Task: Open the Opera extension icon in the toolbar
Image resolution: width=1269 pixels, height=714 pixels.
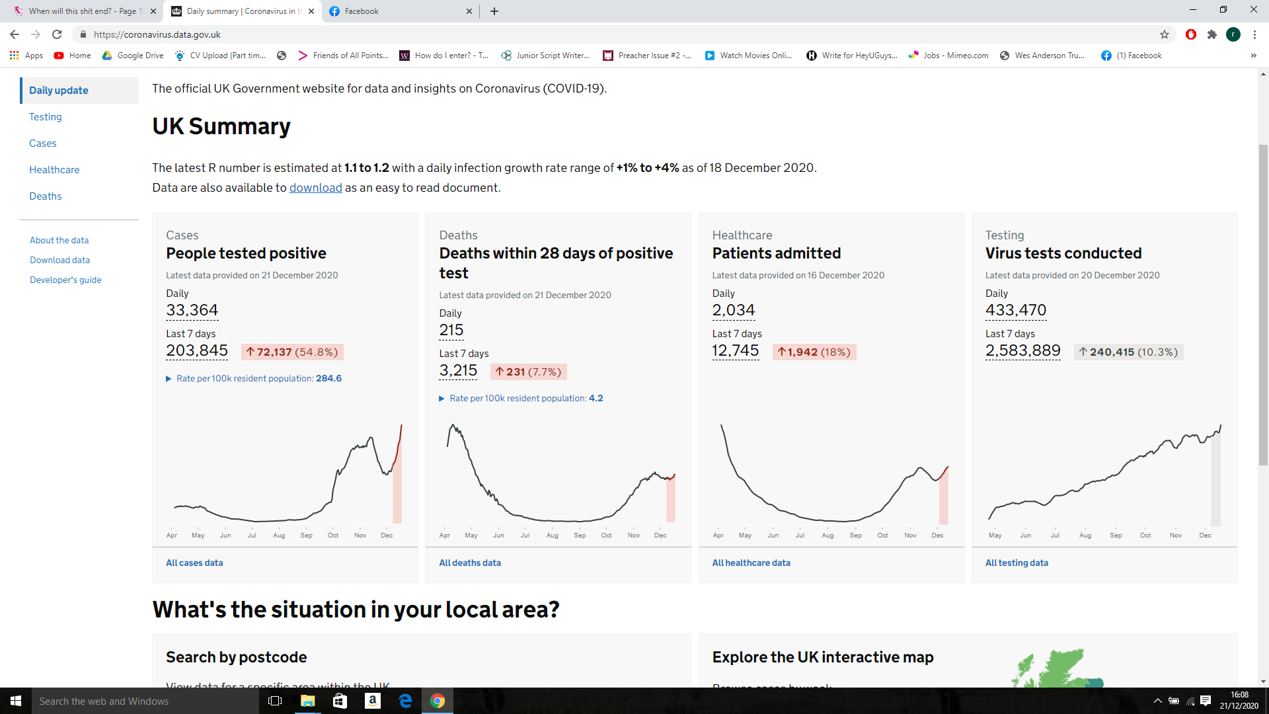Action: click(1191, 34)
